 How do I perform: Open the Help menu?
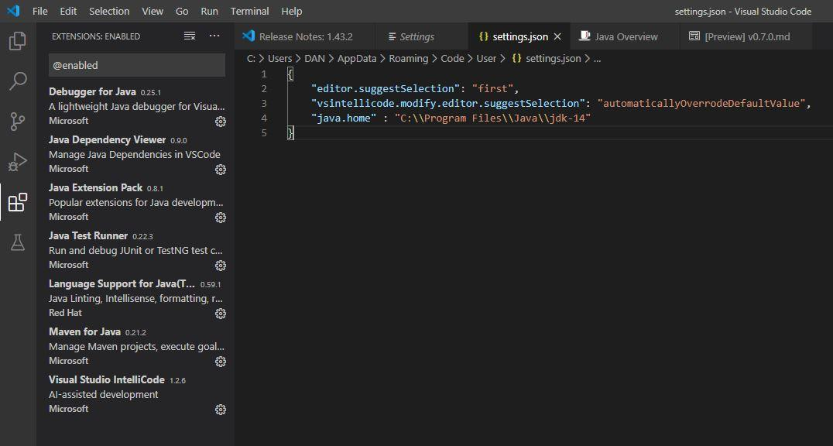(x=292, y=11)
